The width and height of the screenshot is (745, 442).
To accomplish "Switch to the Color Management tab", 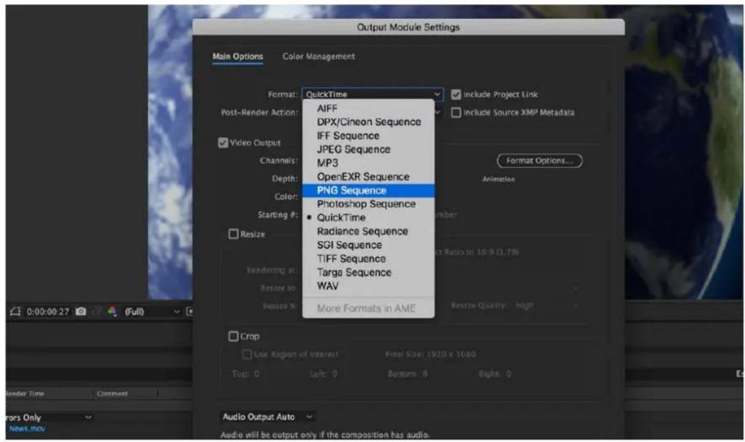I will coord(318,56).
